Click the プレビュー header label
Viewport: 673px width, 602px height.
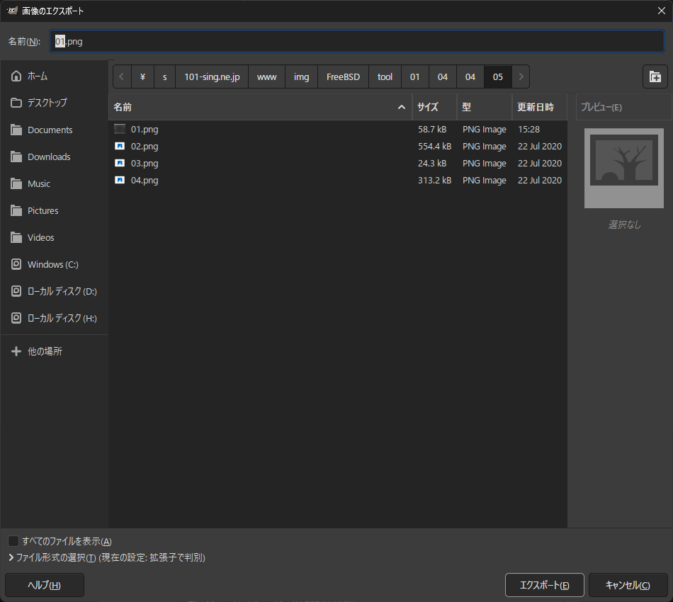tap(601, 107)
